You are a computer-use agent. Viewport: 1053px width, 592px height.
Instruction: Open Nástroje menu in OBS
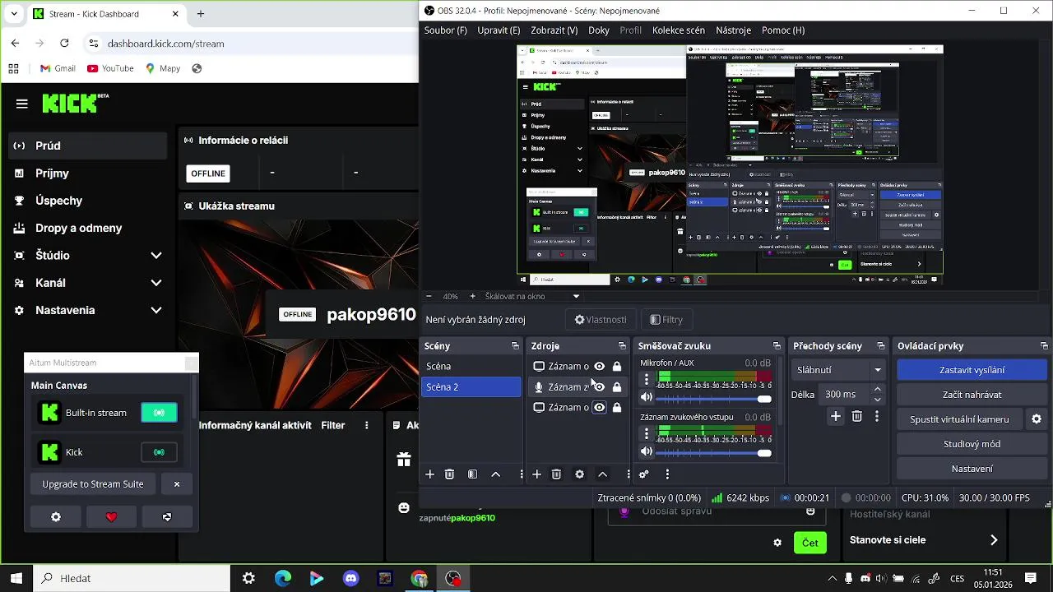point(733,30)
